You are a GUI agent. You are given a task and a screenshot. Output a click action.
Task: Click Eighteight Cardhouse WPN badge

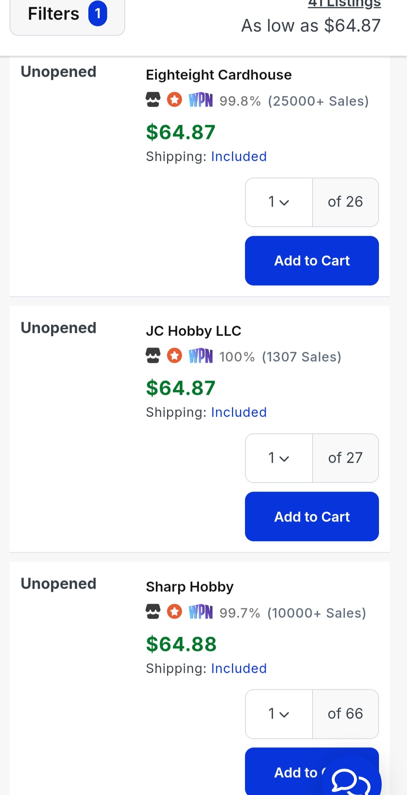[200, 100]
